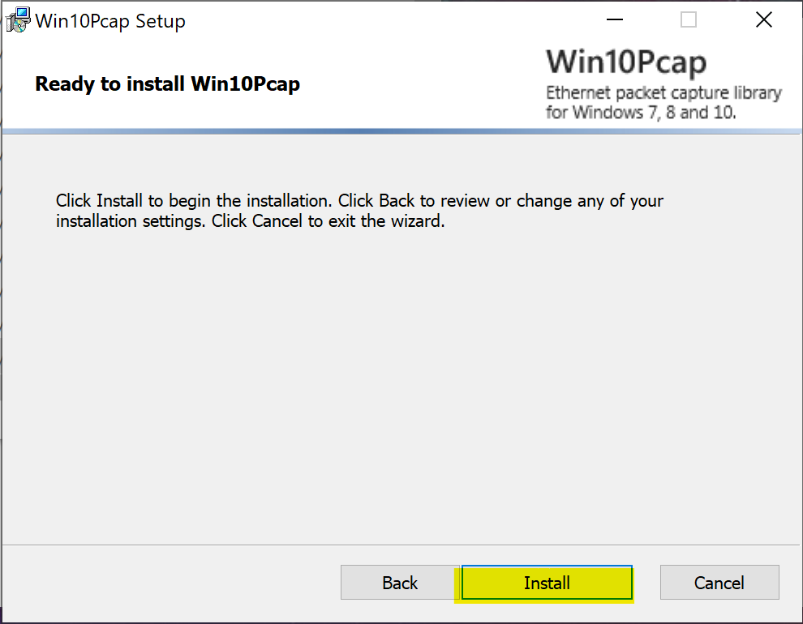The width and height of the screenshot is (803, 624).
Task: Click the 'Win10Pcap Setup' window title
Action: pyautogui.click(x=110, y=21)
